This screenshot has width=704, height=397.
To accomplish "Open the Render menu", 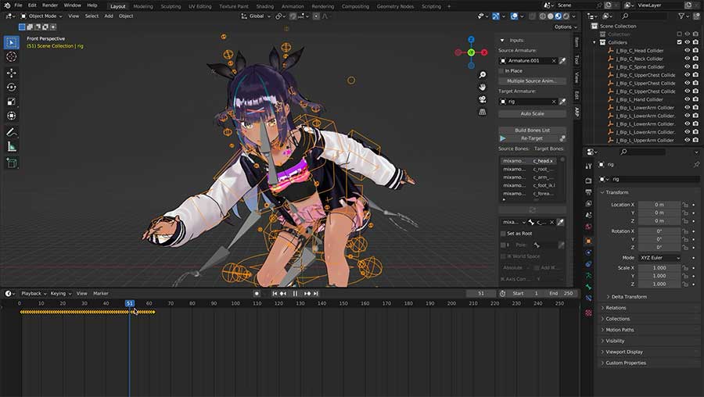I will coord(50,5).
